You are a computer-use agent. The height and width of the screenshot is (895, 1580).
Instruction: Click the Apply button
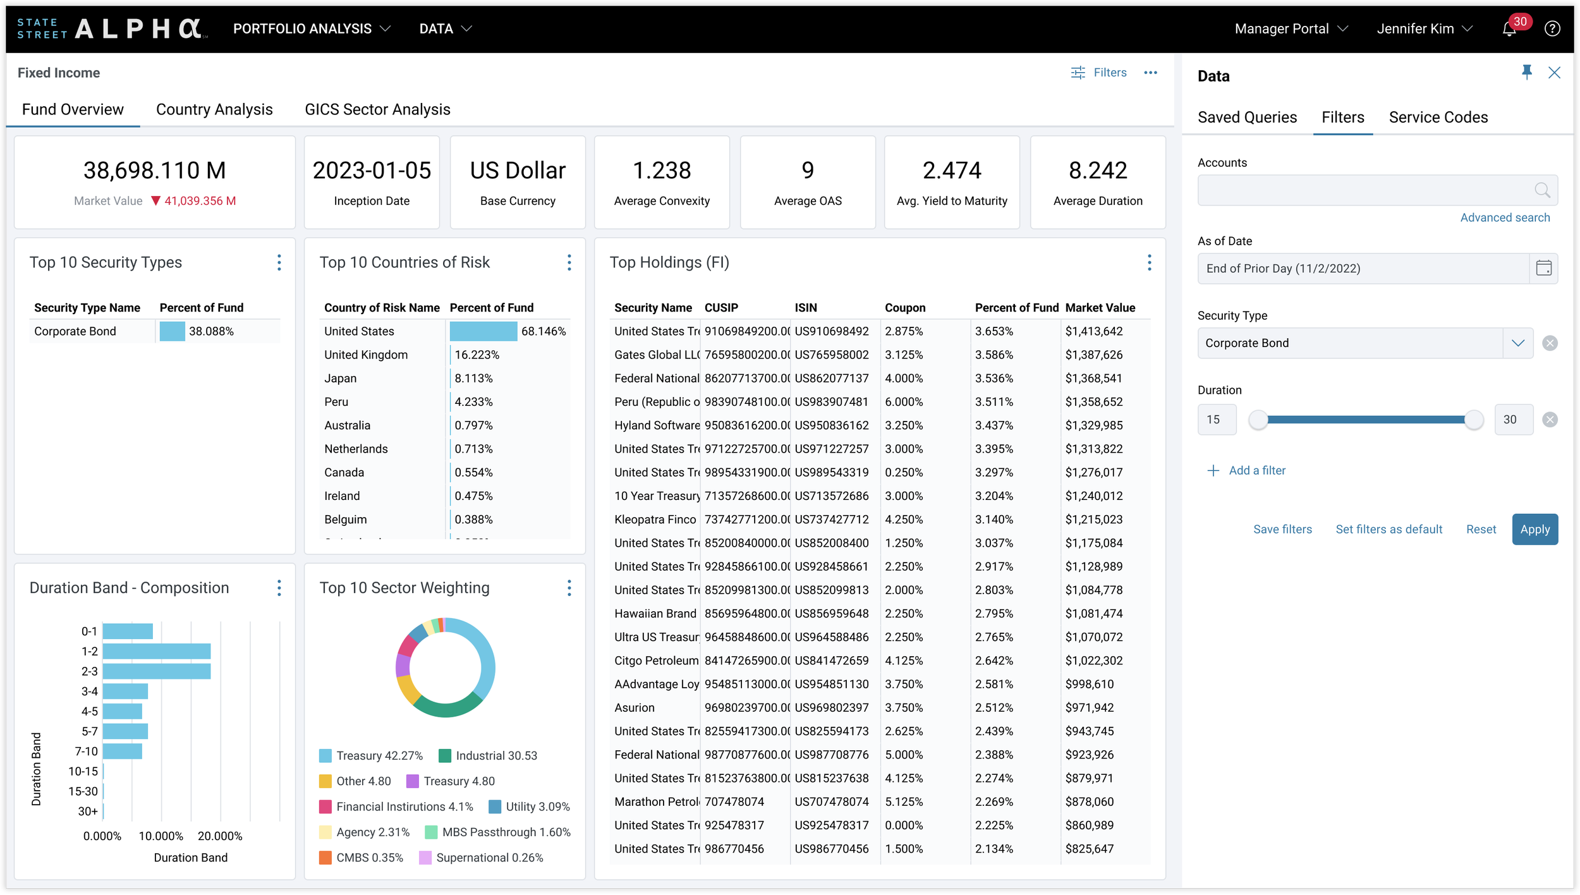(1534, 529)
